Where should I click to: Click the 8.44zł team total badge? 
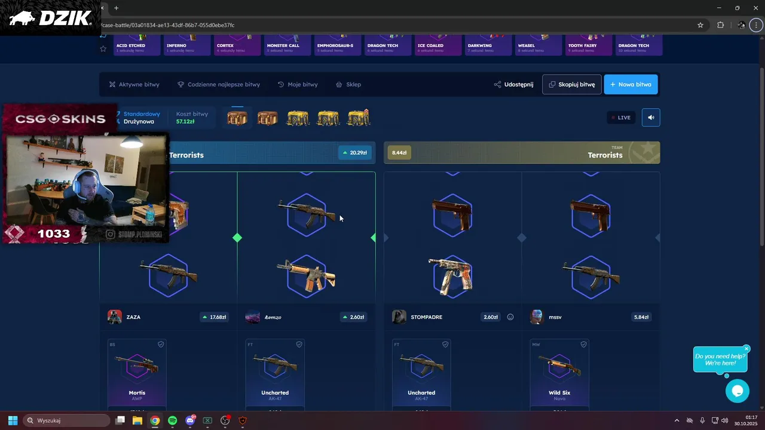point(399,153)
